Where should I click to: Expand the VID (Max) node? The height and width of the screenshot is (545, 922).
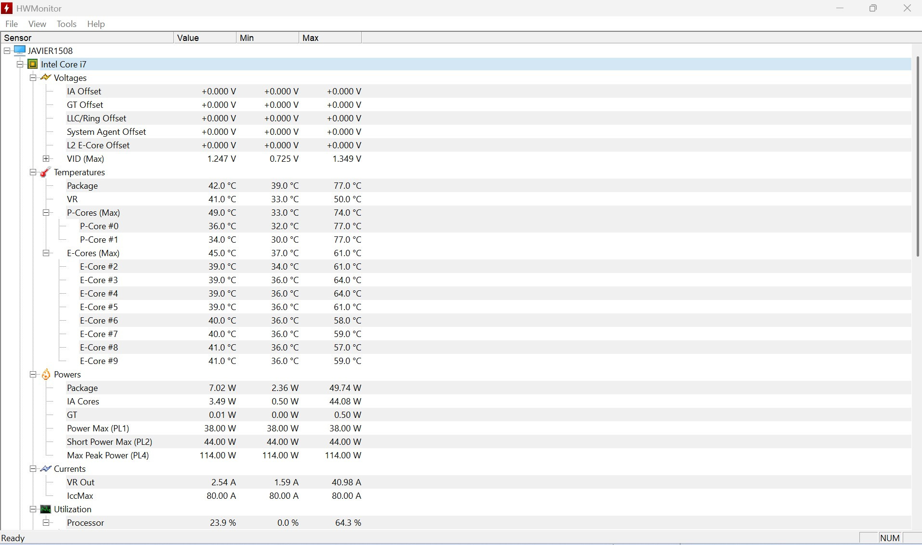pyautogui.click(x=46, y=158)
